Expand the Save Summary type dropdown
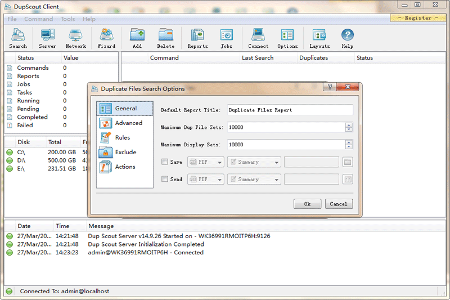450x300 pixels. point(254,162)
